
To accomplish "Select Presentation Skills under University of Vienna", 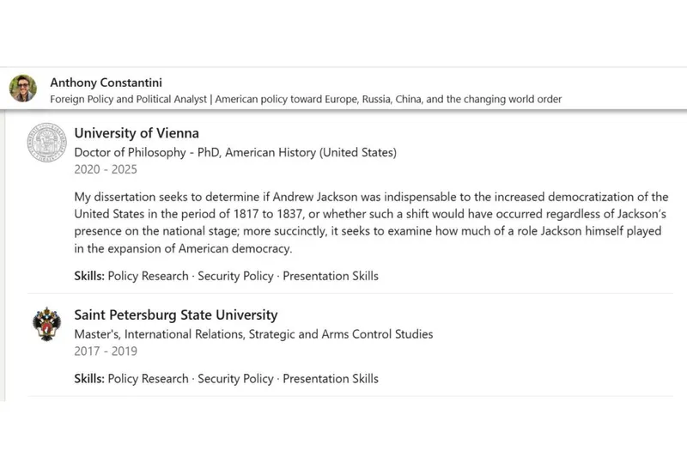I will (x=331, y=276).
